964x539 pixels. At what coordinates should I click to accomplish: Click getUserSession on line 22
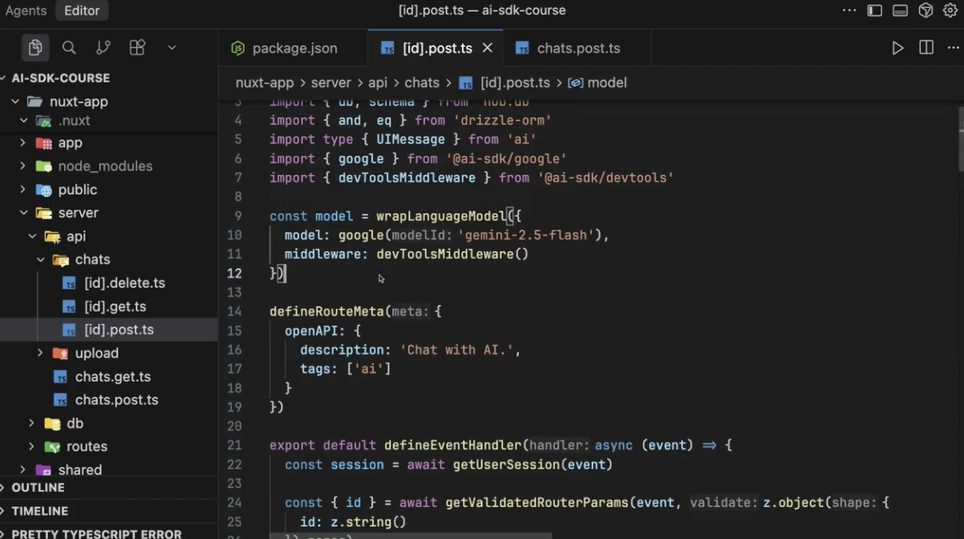(x=506, y=464)
